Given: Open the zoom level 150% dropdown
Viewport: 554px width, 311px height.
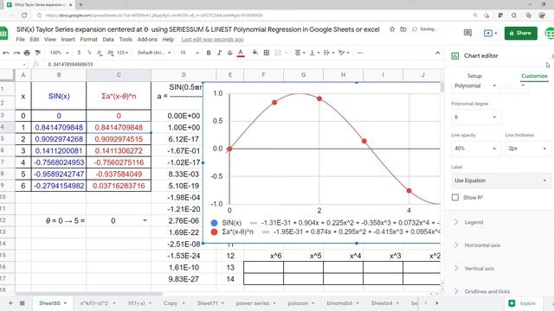Looking at the screenshot, I should coord(59,53).
